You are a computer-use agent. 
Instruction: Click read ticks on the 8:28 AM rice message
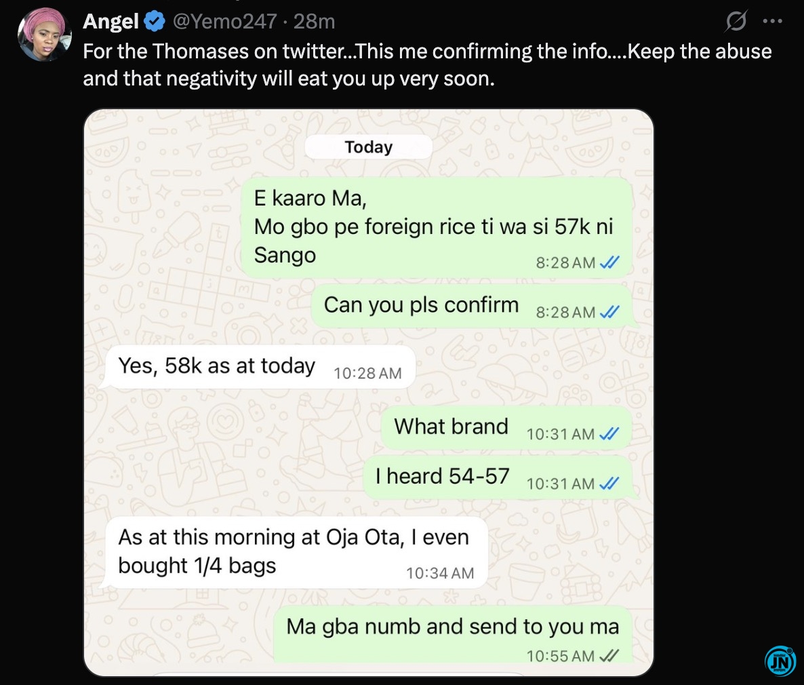point(609,262)
